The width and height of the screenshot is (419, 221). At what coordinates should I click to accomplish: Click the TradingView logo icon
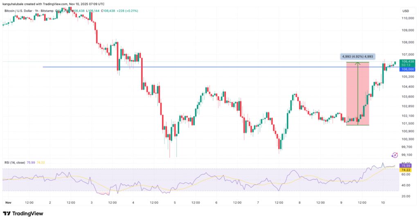point(7,213)
